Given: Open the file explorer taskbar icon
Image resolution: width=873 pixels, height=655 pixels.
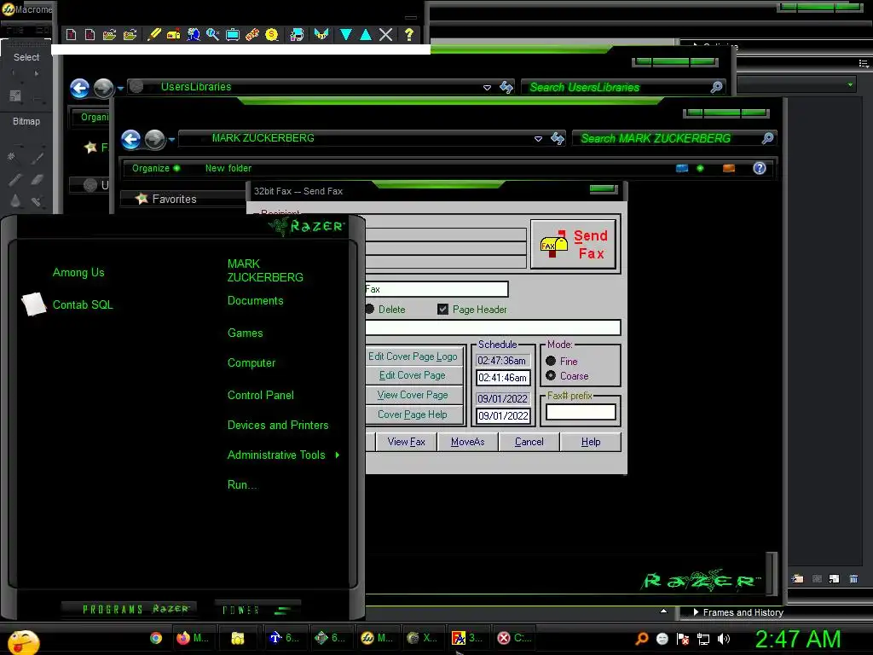Looking at the screenshot, I should 238,638.
